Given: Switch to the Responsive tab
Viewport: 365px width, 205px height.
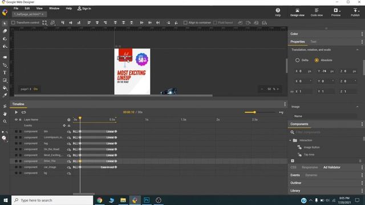Looking at the screenshot, I should 310,167.
